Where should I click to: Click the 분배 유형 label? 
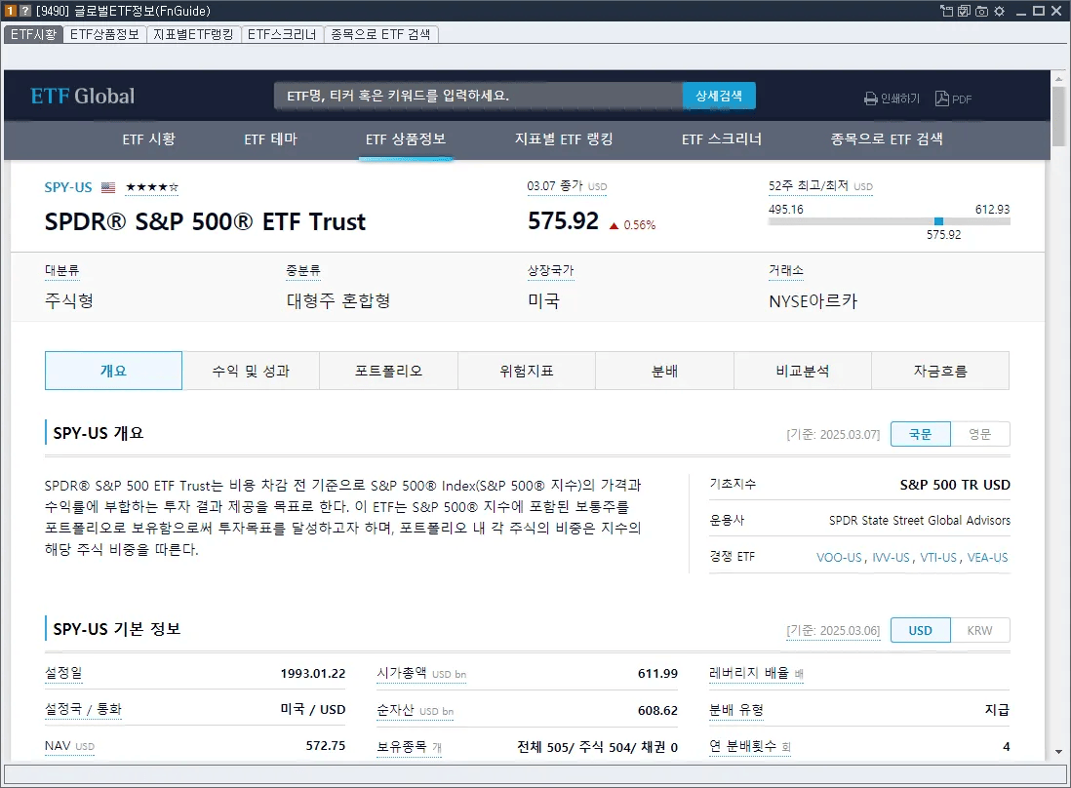click(x=736, y=709)
